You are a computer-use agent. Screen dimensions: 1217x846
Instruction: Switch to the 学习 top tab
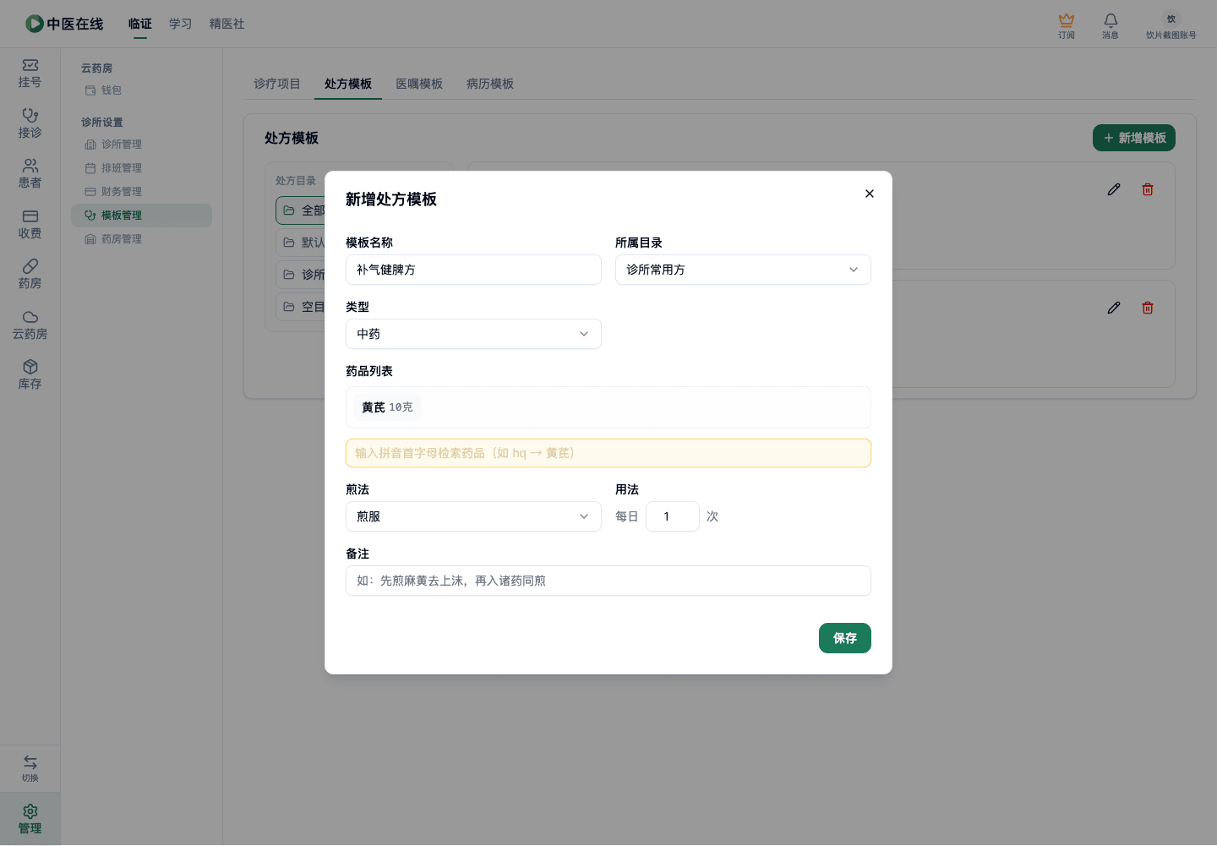[x=181, y=24]
